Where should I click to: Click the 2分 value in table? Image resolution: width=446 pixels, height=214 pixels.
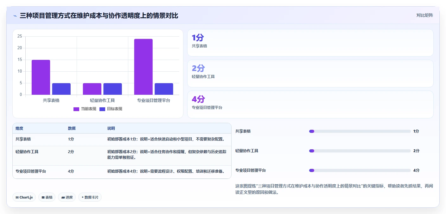point(71,152)
